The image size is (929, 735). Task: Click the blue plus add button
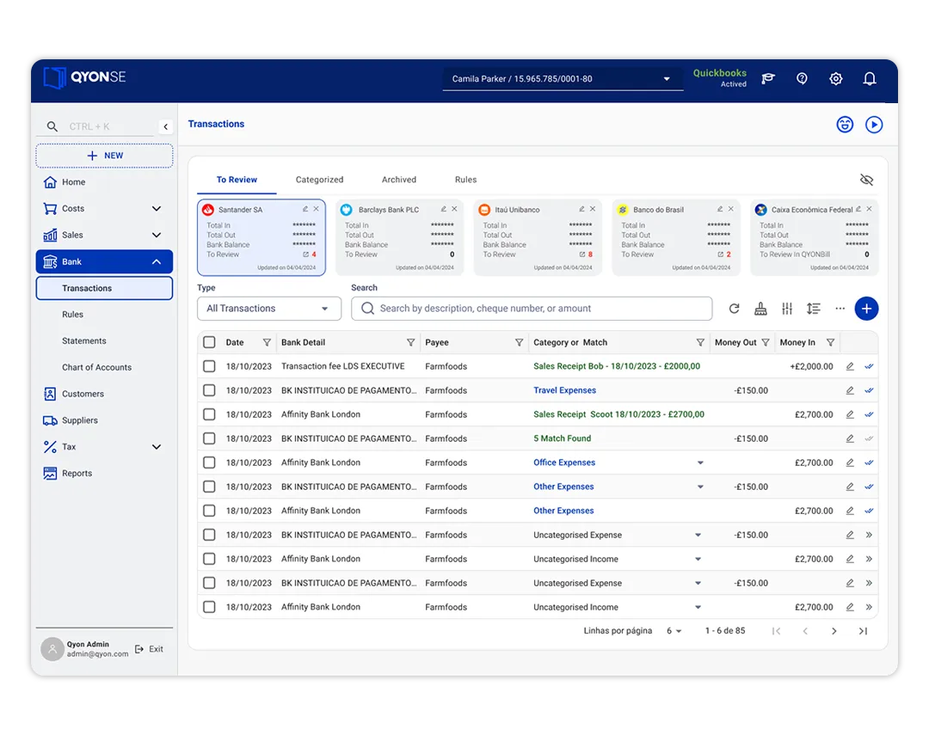click(x=866, y=309)
